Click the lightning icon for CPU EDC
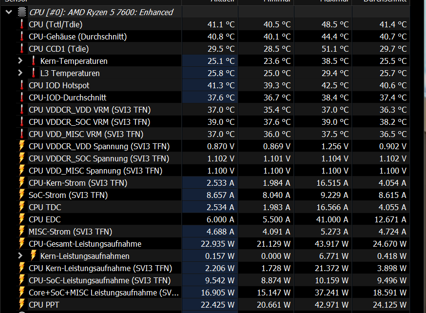 22,219
